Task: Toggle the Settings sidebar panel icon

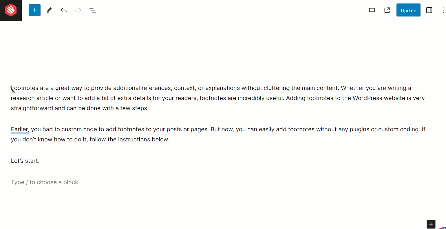Action: tap(429, 10)
